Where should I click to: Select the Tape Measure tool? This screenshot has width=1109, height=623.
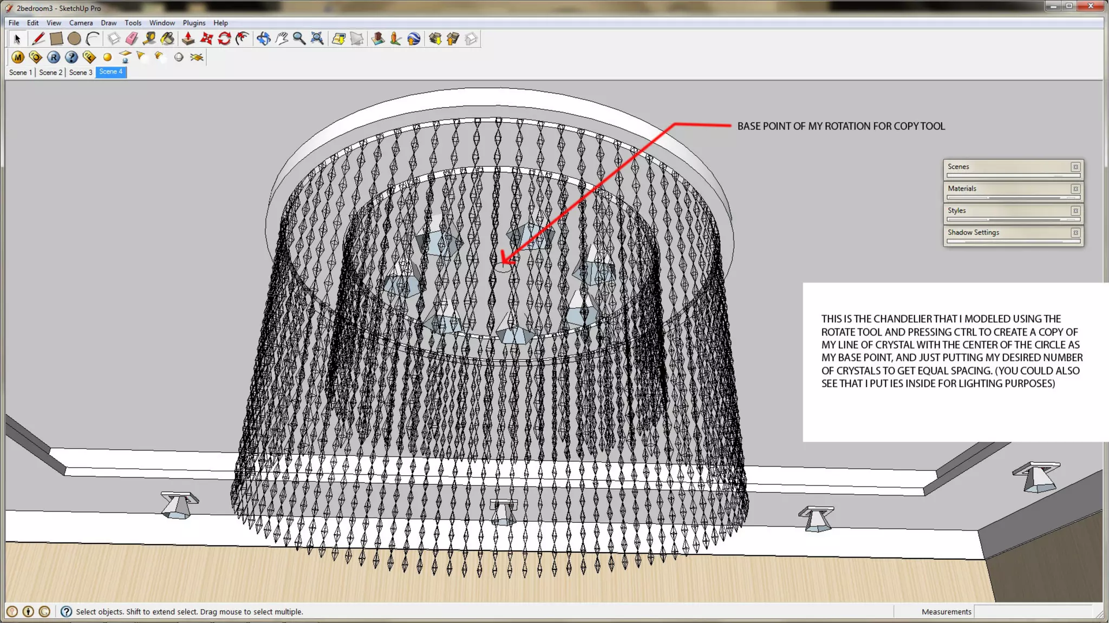click(149, 38)
